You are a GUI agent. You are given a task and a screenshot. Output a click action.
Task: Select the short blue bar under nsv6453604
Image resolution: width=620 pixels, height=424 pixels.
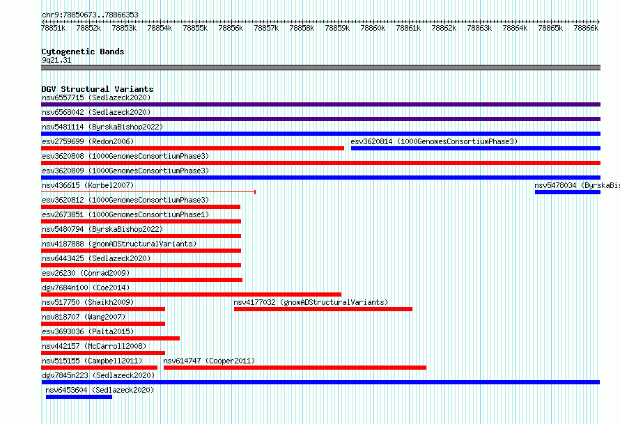pyautogui.click(x=79, y=397)
